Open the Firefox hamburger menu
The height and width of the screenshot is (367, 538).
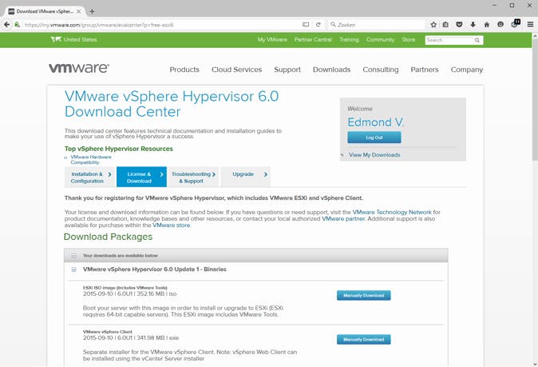(x=530, y=25)
